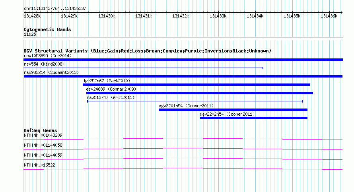Select the nsv1053895 blue gain bar
Viewport: 354px width, 192px height.
(x=183, y=60)
